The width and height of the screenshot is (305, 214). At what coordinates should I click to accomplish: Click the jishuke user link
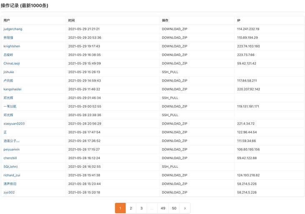click(x=9, y=72)
